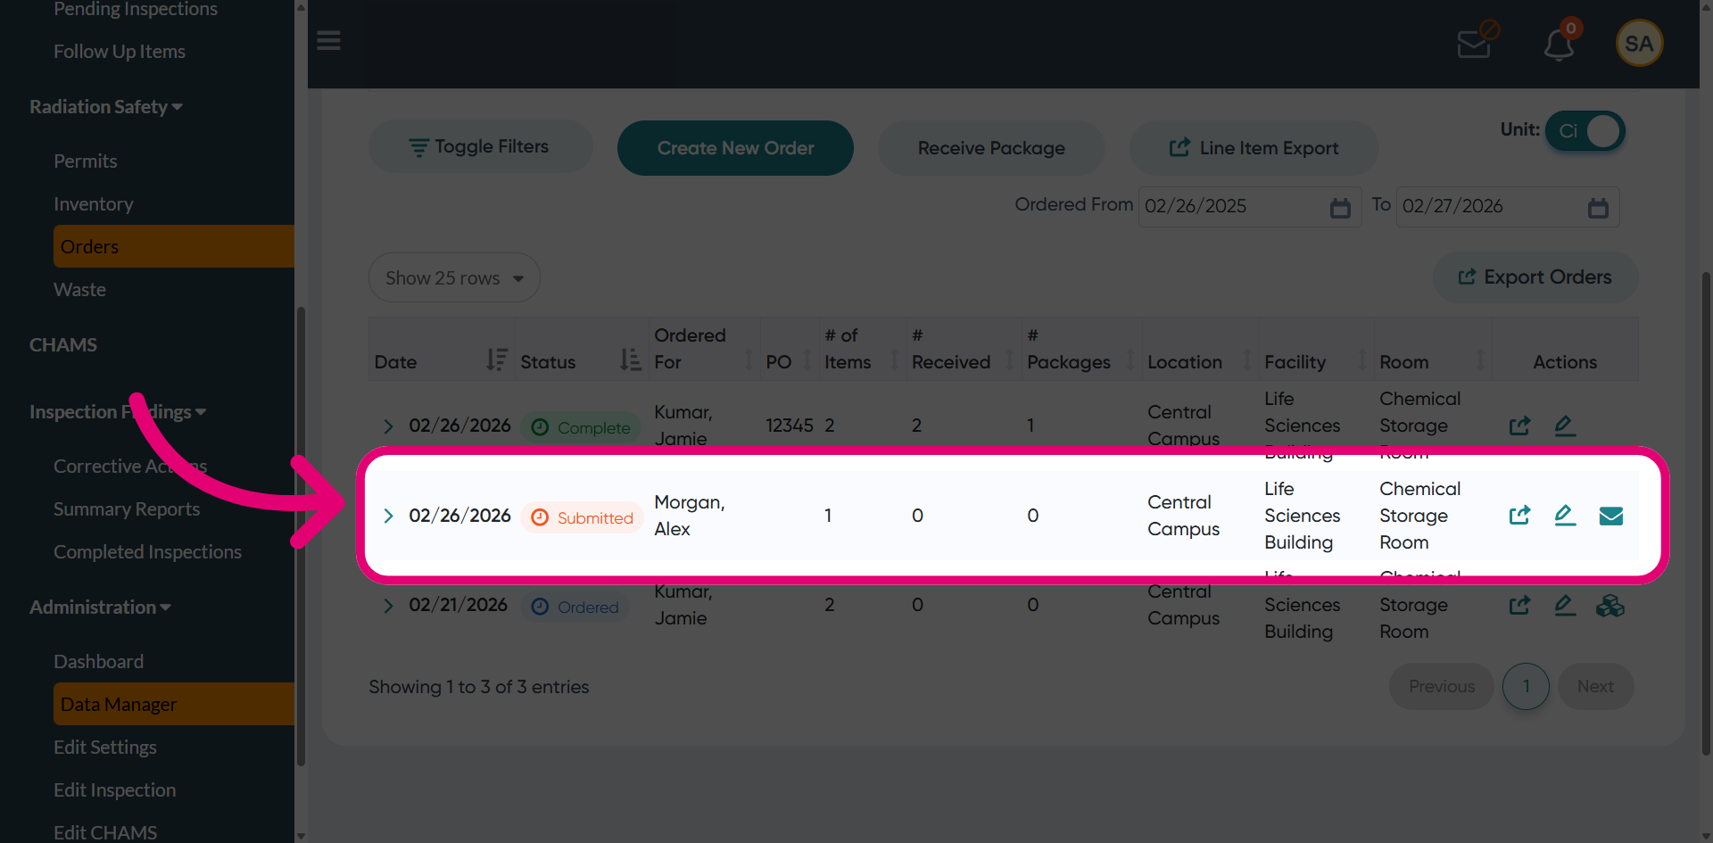Open Inventory in the sidebar
Image resolution: width=1713 pixels, height=843 pixels.
coord(94,204)
